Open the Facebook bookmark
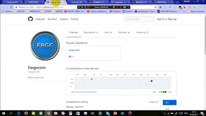Viewport: 206px width, 116px height. [x=115, y=12]
